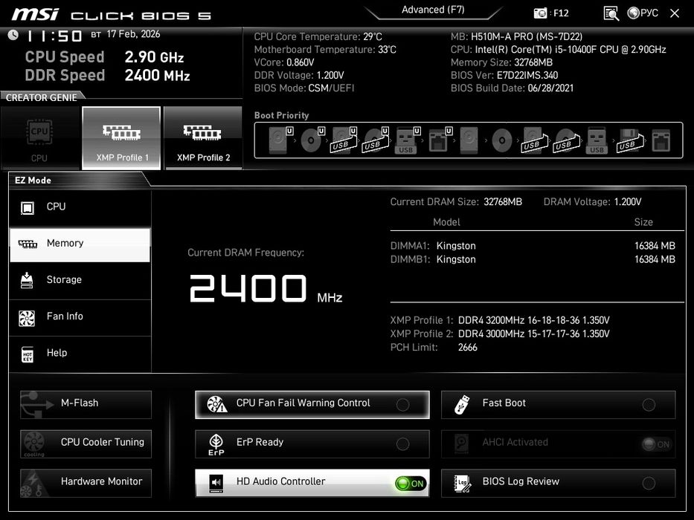Select the legacy USB key boot device

point(596,140)
